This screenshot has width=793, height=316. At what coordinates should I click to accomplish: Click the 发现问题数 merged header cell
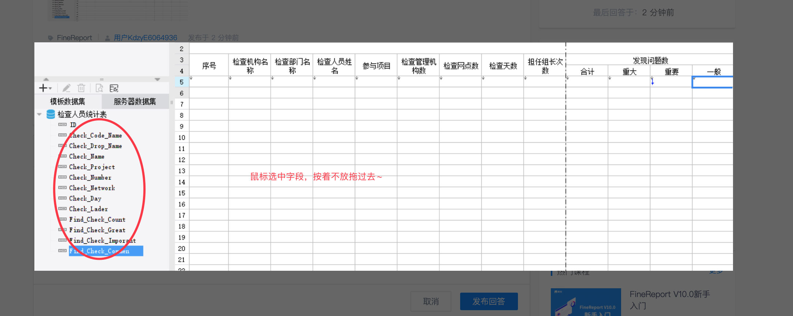click(650, 60)
